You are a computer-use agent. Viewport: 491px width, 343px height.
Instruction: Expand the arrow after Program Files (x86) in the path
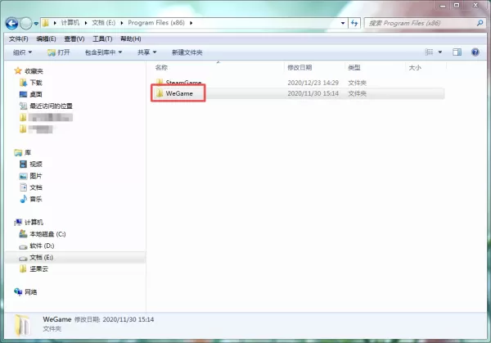click(x=191, y=23)
